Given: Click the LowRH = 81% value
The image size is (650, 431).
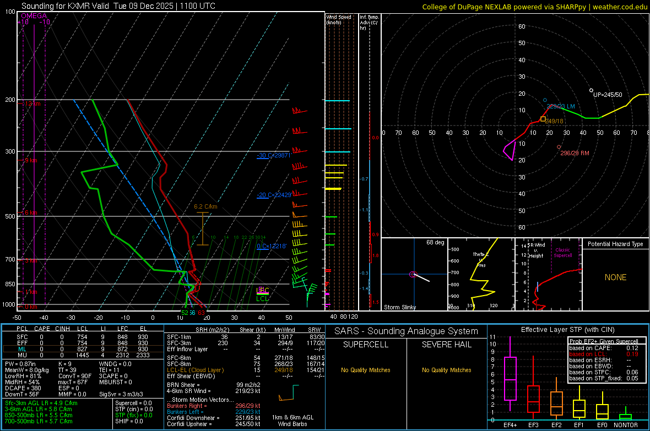Looking at the screenshot, I should tap(23, 376).
